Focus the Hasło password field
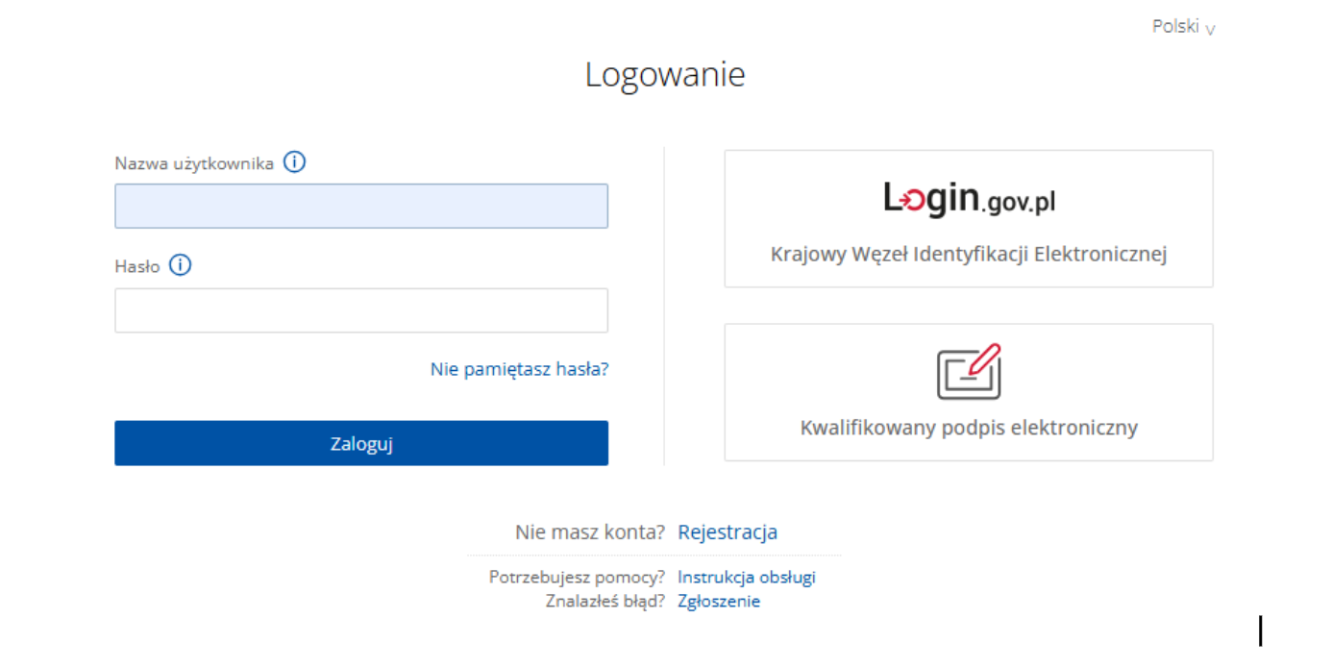Screen dimensions: 1332x667 tap(361, 310)
